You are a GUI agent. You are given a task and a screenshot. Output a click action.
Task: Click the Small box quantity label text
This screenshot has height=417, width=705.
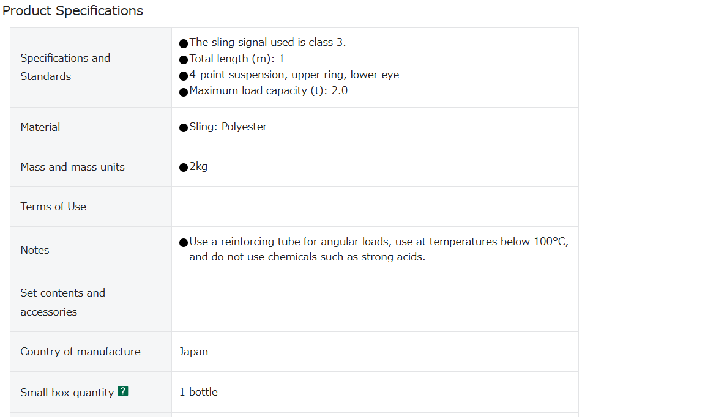pyautogui.click(x=67, y=393)
